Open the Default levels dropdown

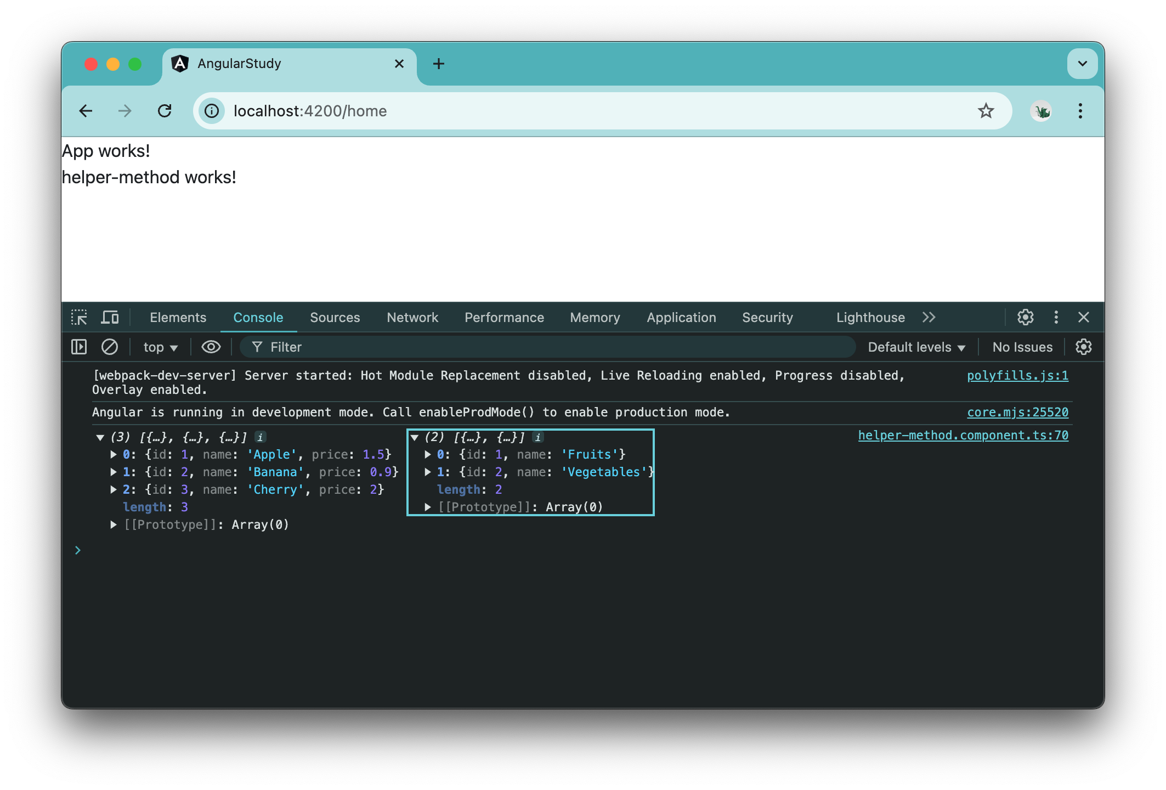(915, 347)
